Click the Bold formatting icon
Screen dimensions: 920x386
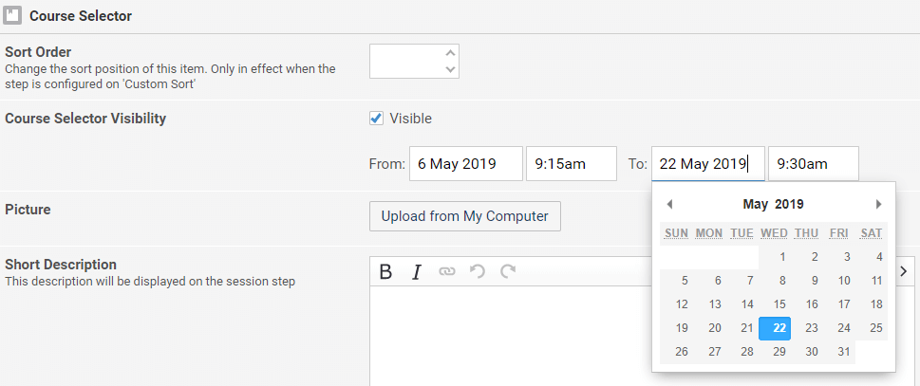click(x=385, y=272)
